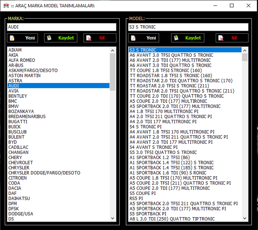Viewport: 258px width, 230px height.
Task: Click the Kaydet button under MARKA
Action: coord(60,38)
